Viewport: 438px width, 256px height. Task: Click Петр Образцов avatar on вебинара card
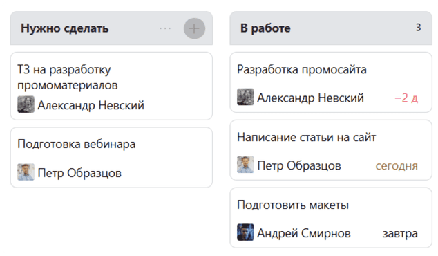coord(26,172)
